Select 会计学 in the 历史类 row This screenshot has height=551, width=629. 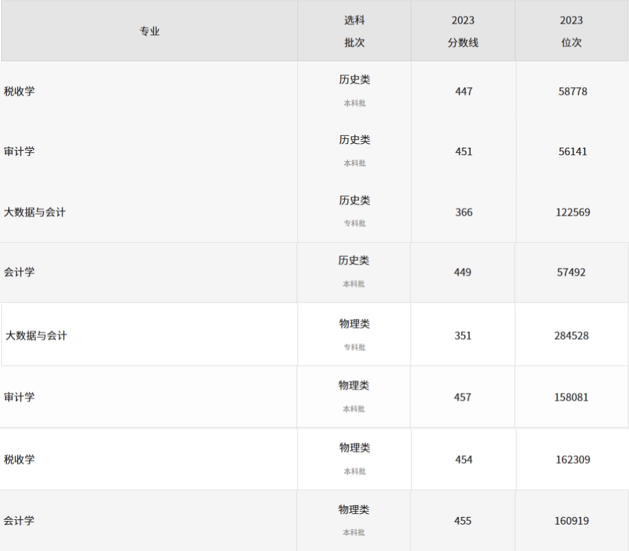pyautogui.click(x=19, y=272)
